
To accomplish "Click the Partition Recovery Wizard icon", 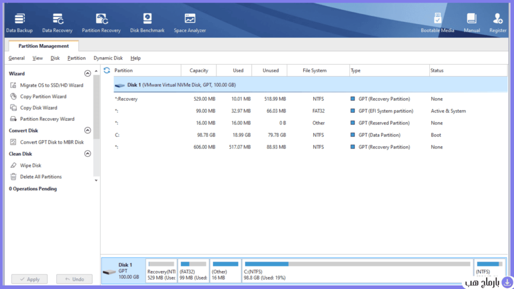I will pos(13,119).
